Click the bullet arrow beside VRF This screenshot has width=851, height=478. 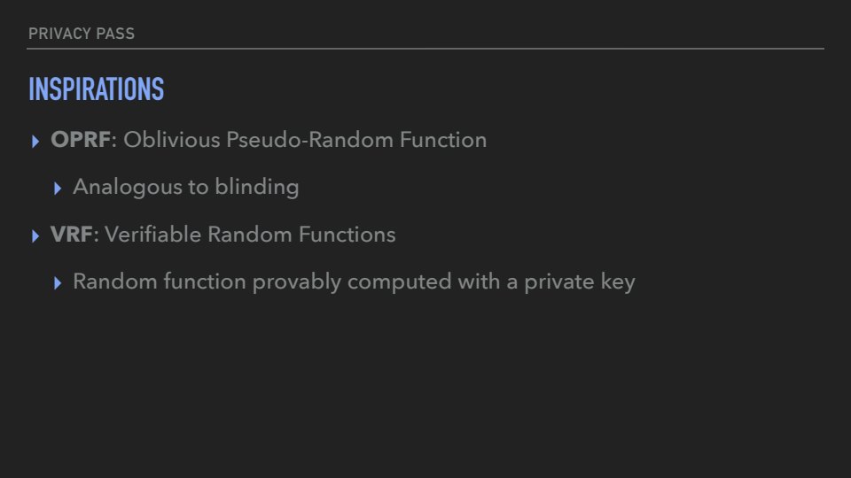point(35,236)
